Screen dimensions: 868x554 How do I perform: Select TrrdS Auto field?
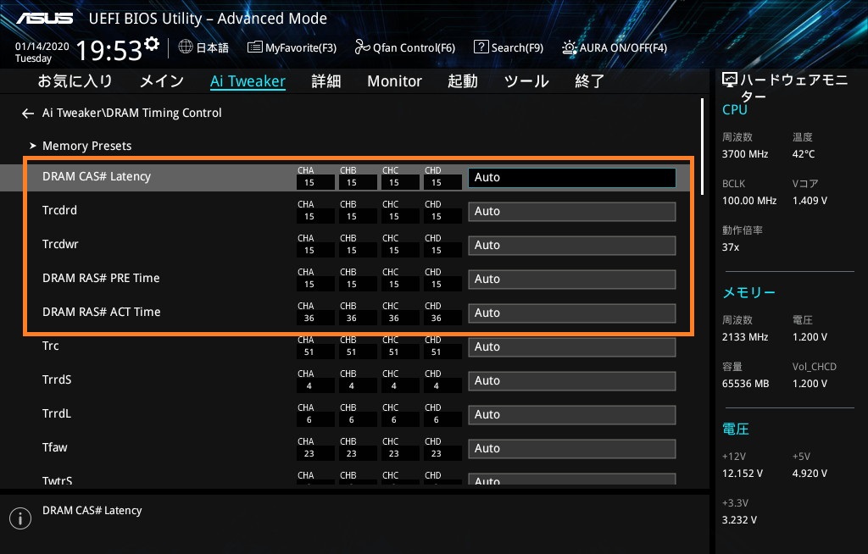[572, 381]
